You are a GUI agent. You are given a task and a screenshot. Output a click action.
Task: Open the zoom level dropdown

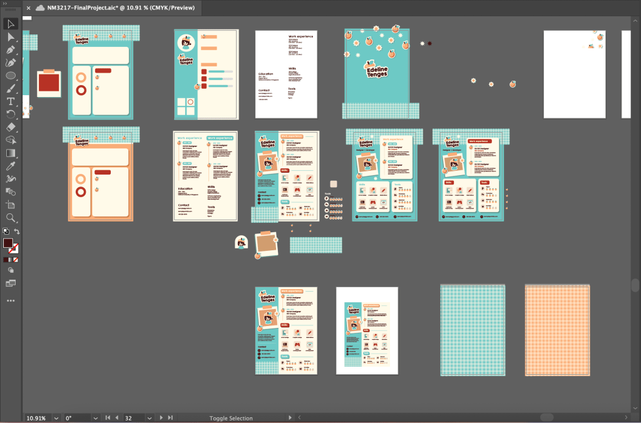56,418
